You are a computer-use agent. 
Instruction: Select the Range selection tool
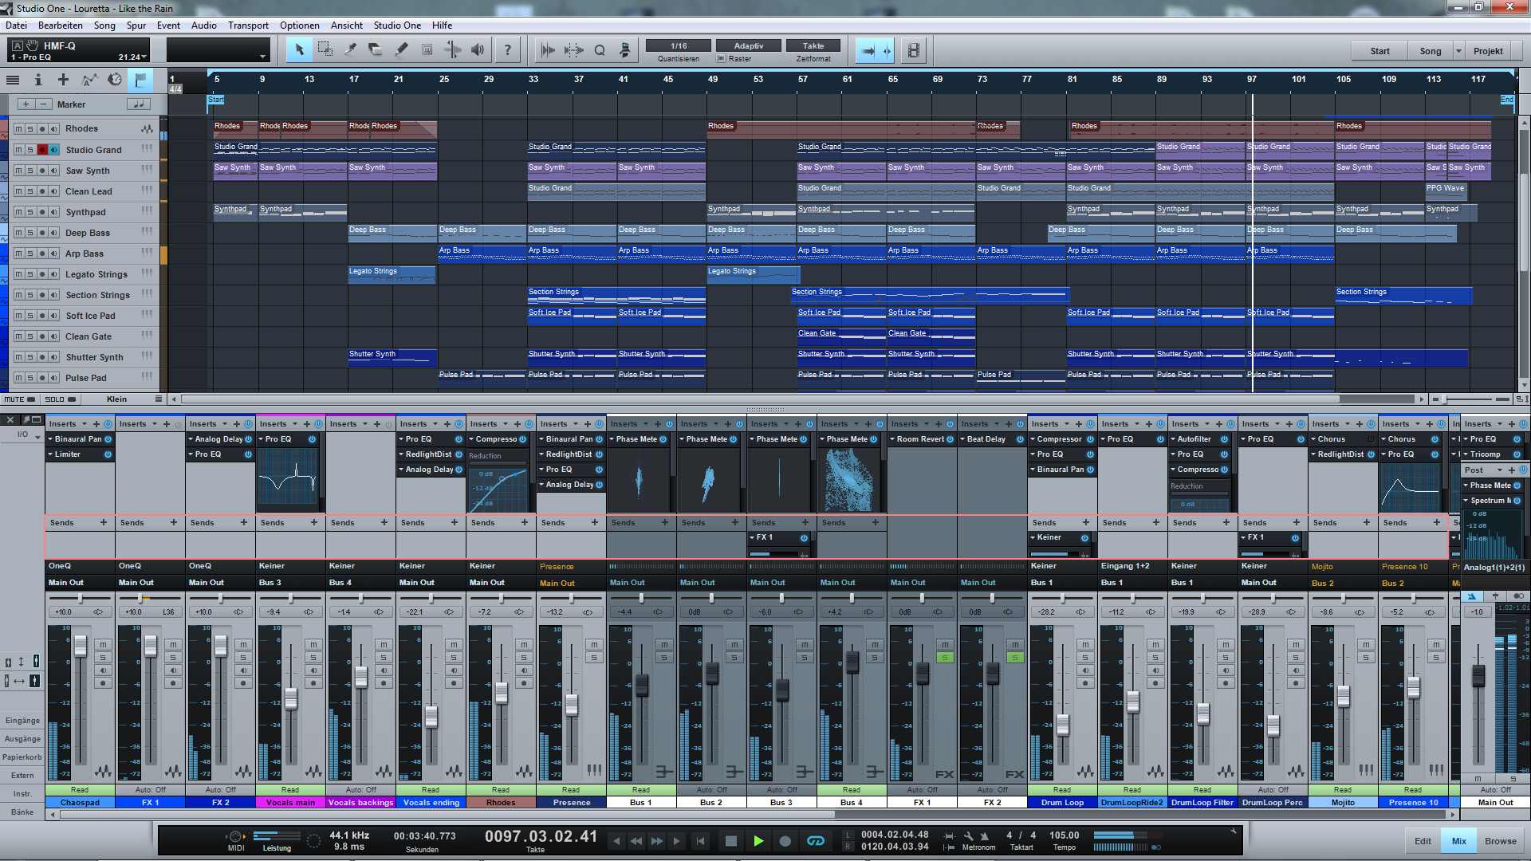coord(325,50)
